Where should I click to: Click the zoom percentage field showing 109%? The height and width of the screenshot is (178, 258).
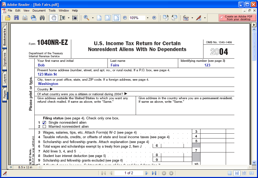click(137, 18)
